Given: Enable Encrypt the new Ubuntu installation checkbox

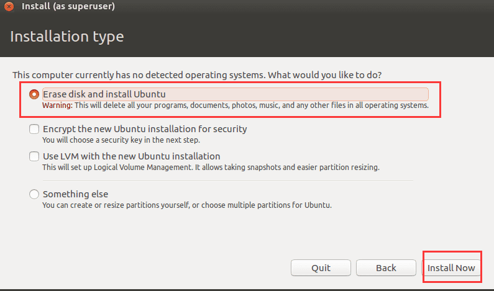Looking at the screenshot, I should (34, 129).
